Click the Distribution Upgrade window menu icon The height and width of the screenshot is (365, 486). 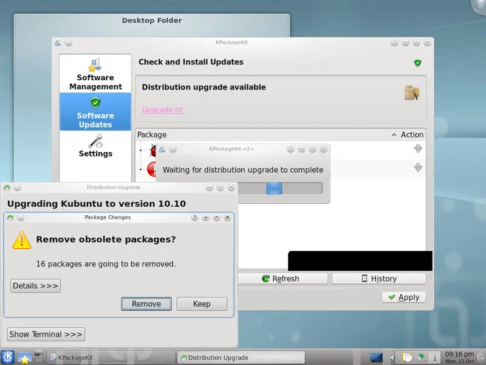[7, 188]
